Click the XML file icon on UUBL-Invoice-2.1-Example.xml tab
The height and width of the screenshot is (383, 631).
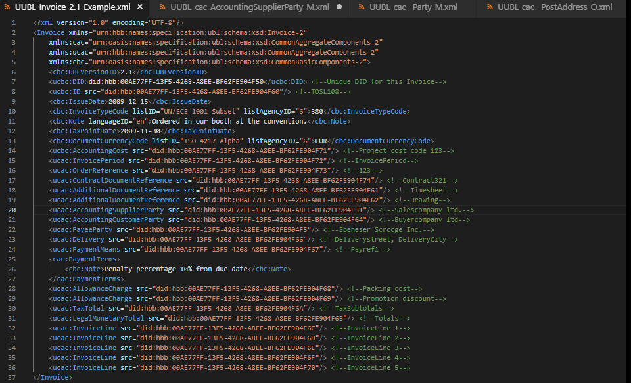point(7,7)
